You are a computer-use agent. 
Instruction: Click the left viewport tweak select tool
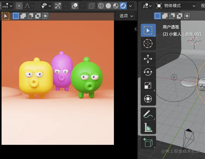click(x=5, y=16)
